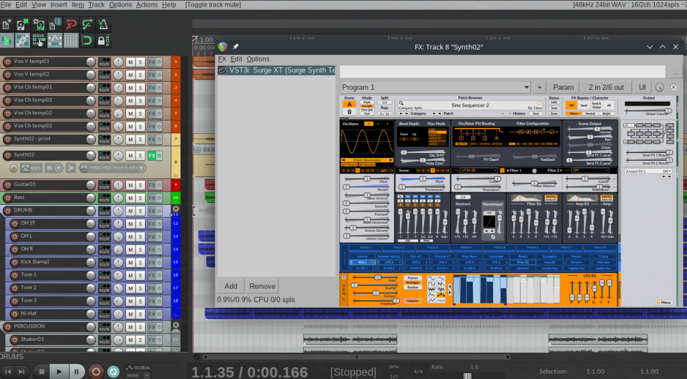Click Add in the FX window
The image size is (687, 379).
(231, 286)
